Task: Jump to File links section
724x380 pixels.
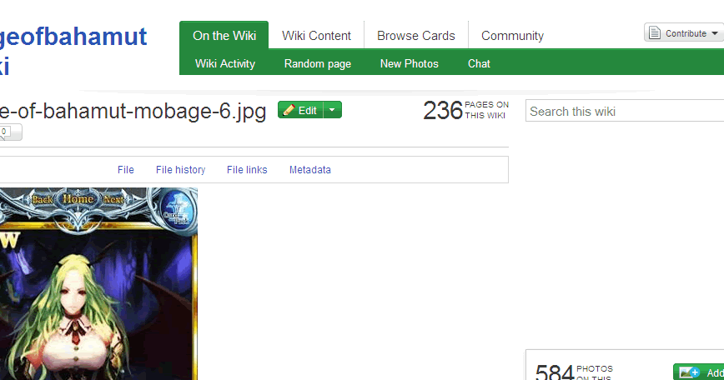Action: 247,170
